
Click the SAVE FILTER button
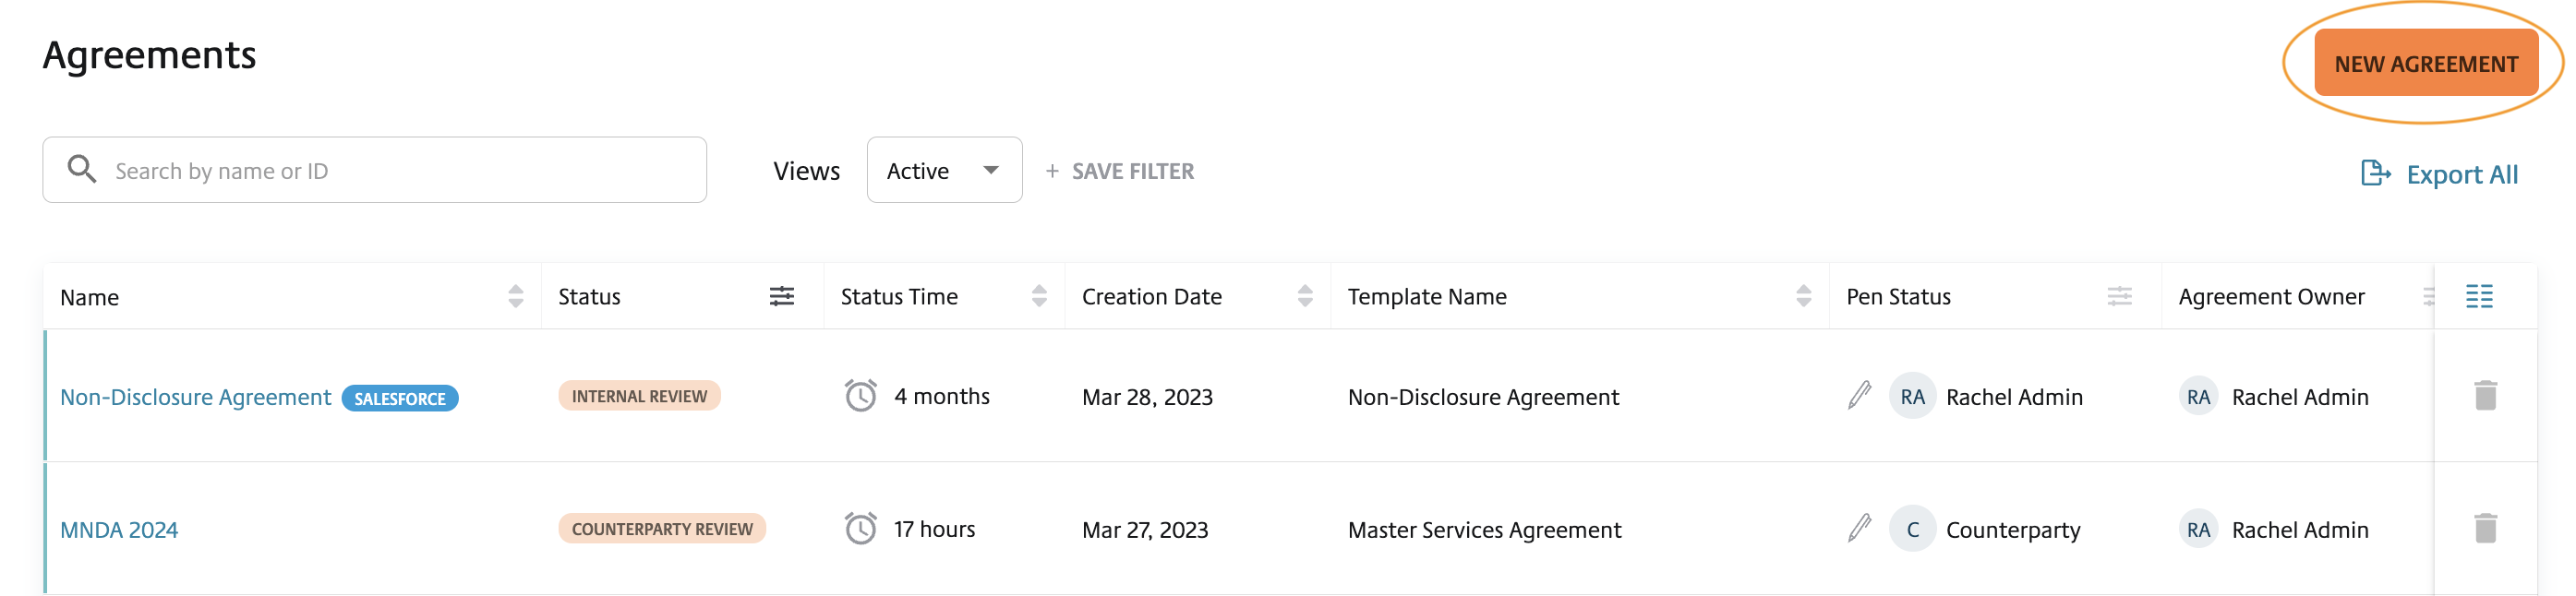coord(1119,171)
